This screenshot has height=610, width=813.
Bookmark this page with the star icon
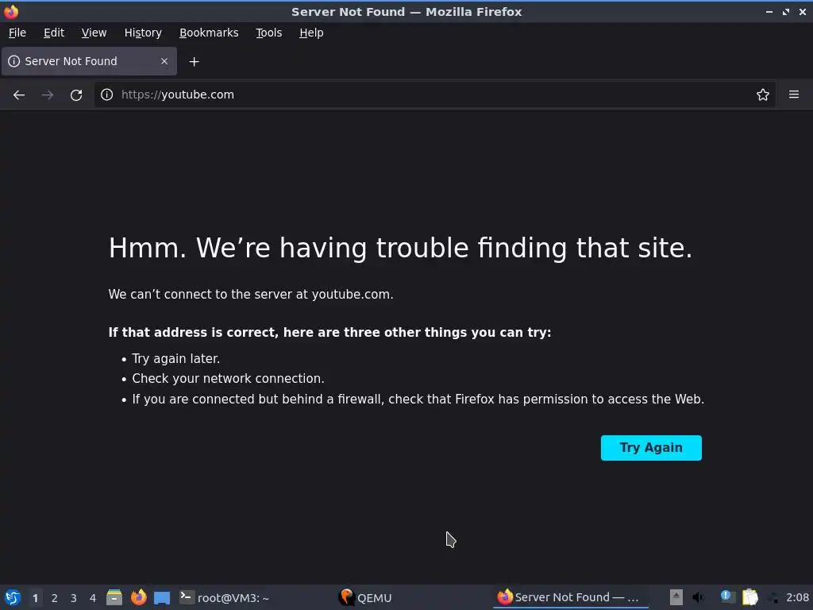[x=762, y=95]
